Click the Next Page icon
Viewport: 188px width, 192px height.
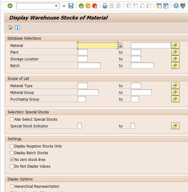(142, 6)
